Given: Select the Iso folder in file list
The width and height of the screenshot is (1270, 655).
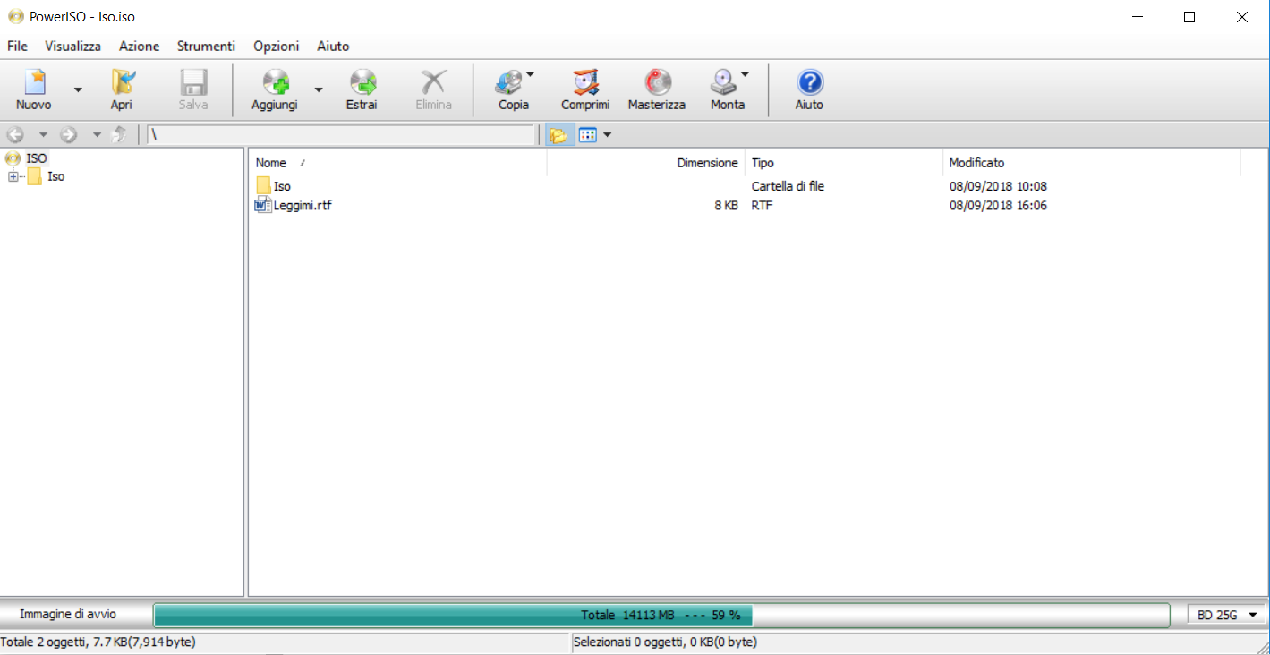Looking at the screenshot, I should coord(282,186).
